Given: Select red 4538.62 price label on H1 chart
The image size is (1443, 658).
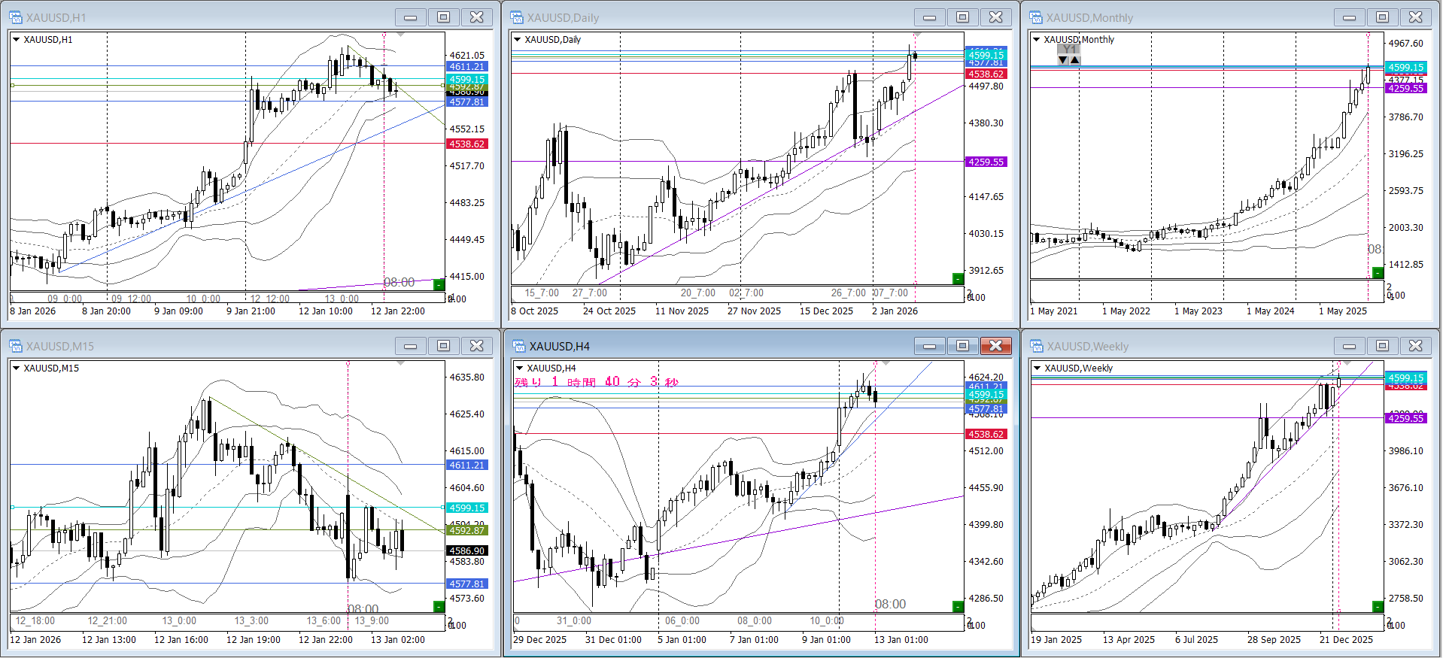Looking at the screenshot, I should [467, 144].
